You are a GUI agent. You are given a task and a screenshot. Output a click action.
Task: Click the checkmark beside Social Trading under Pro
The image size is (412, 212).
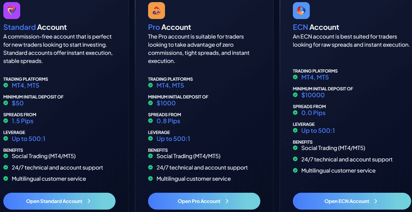pos(150,156)
